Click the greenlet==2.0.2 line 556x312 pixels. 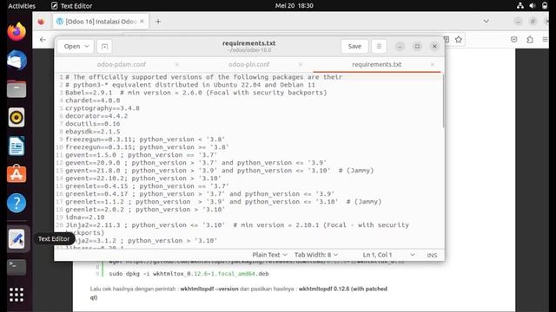(145, 210)
